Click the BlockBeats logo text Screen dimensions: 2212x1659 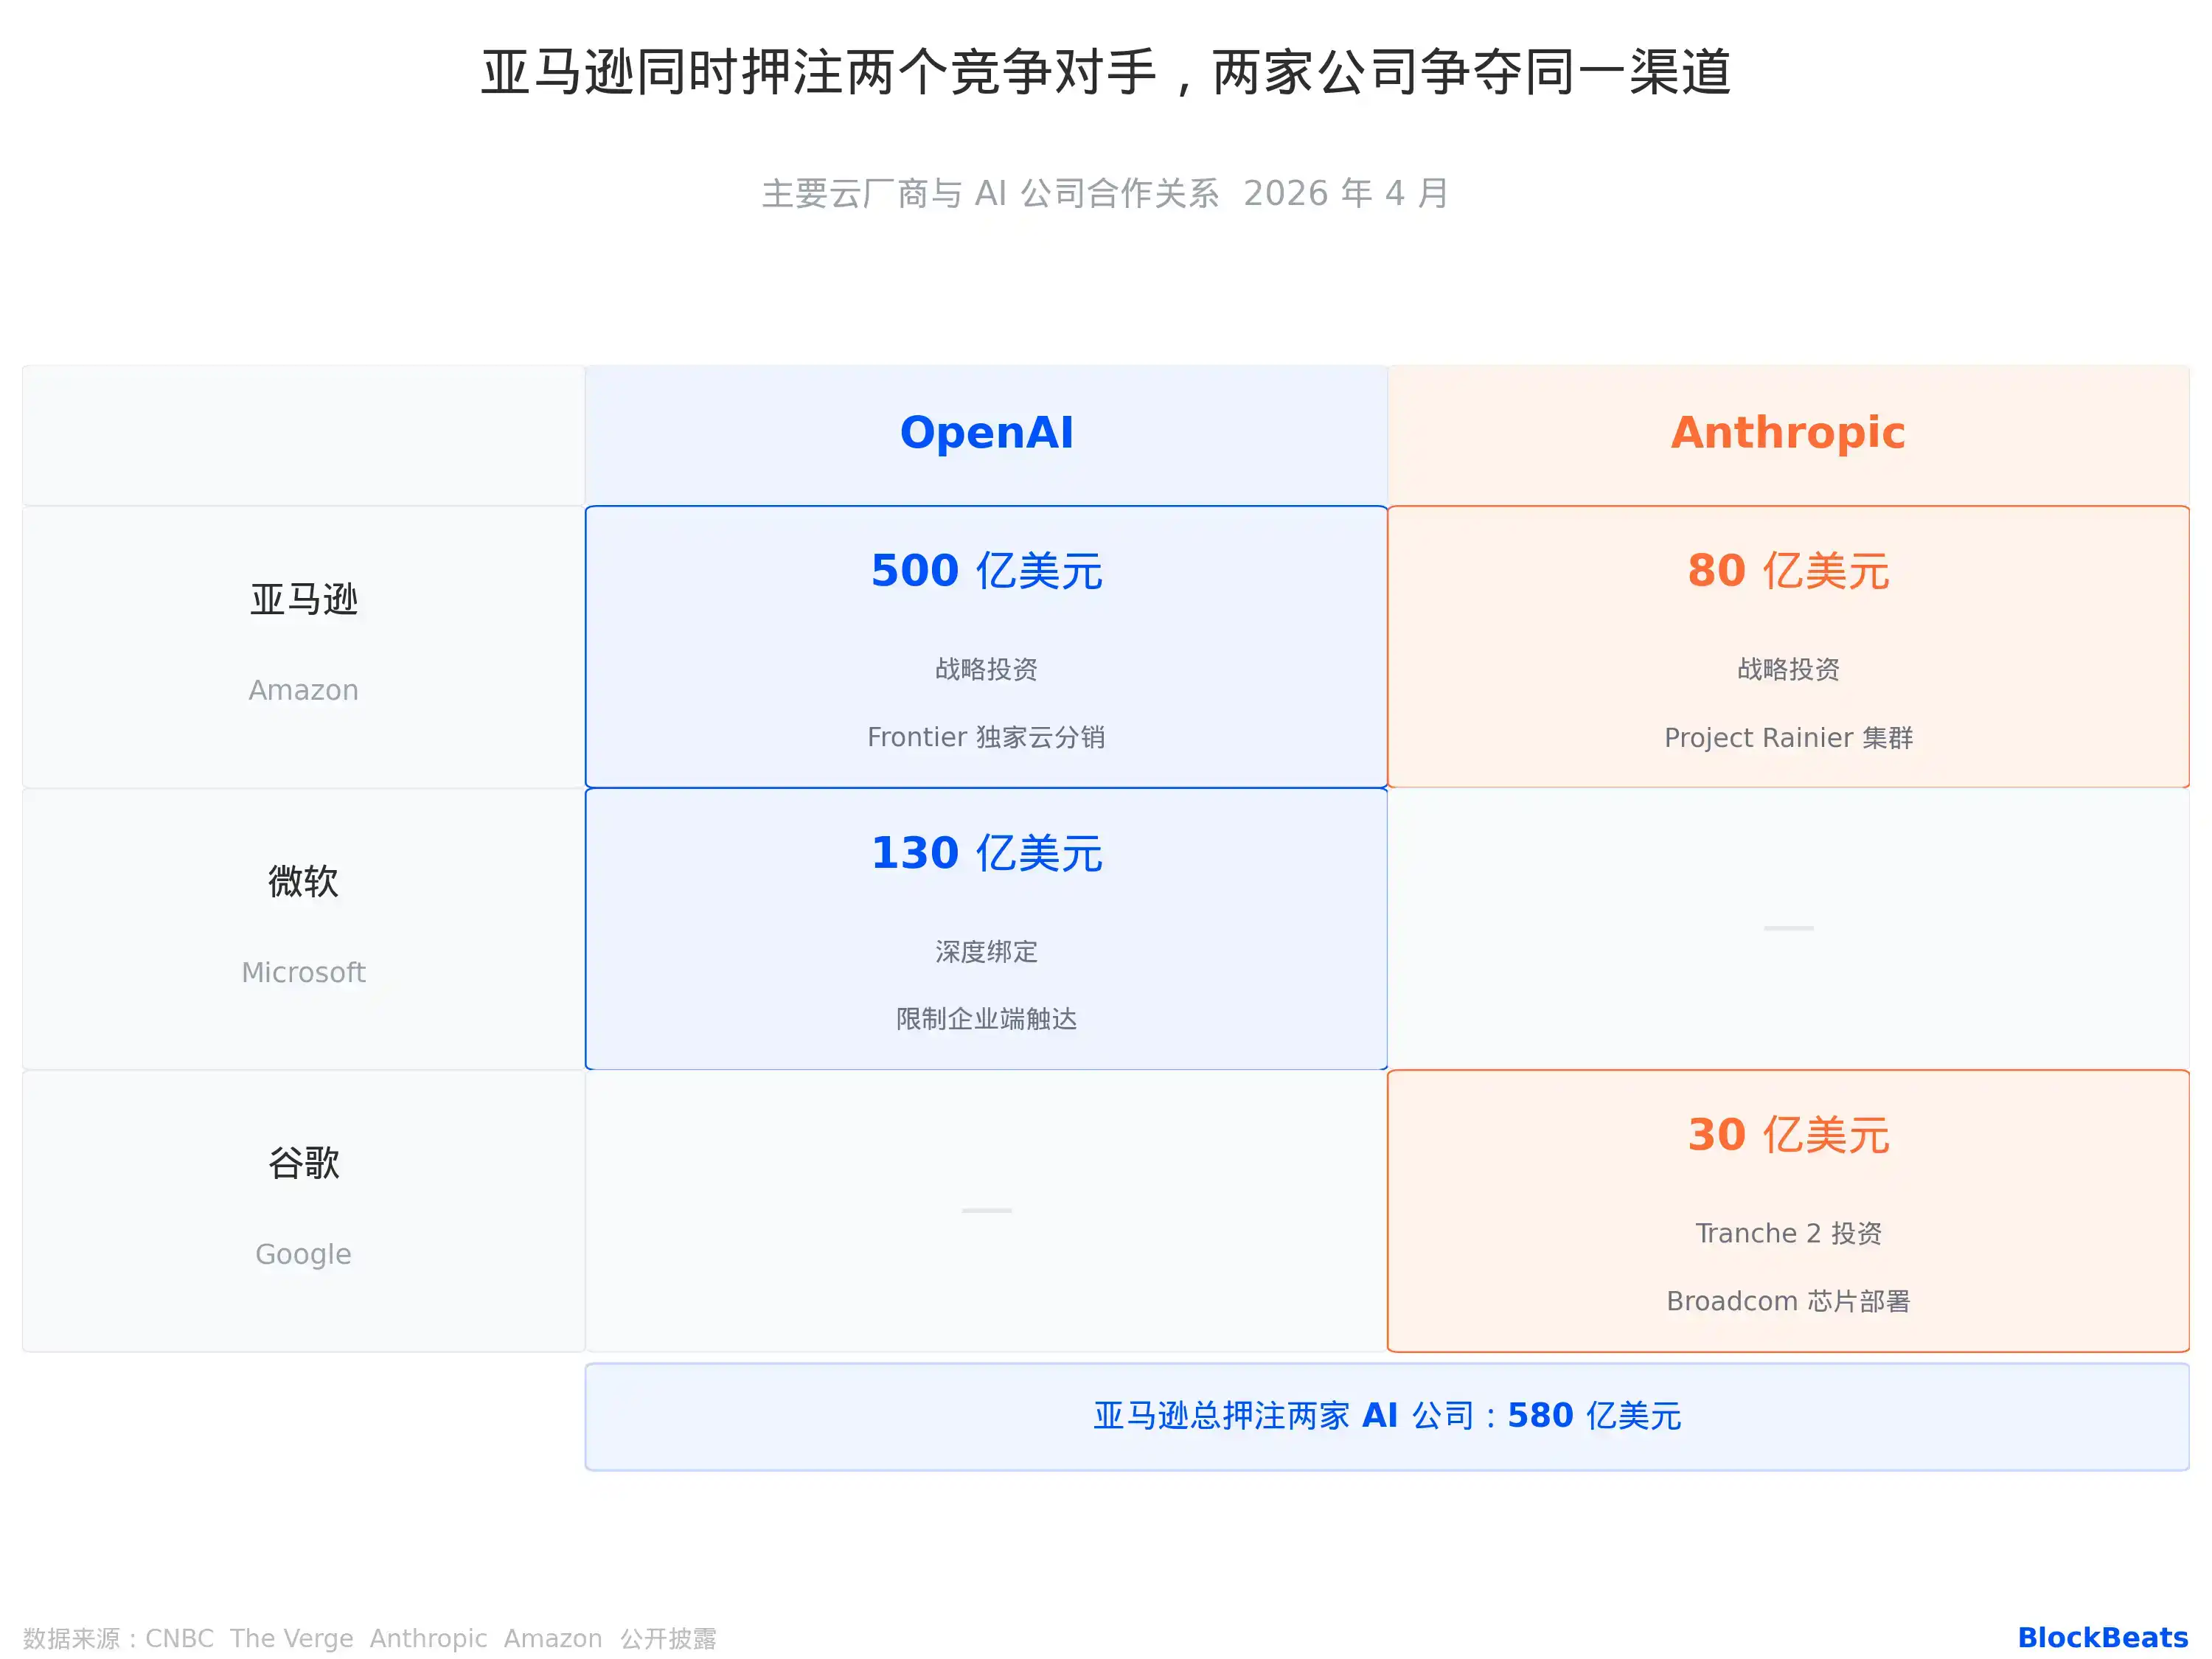(x=2102, y=1637)
